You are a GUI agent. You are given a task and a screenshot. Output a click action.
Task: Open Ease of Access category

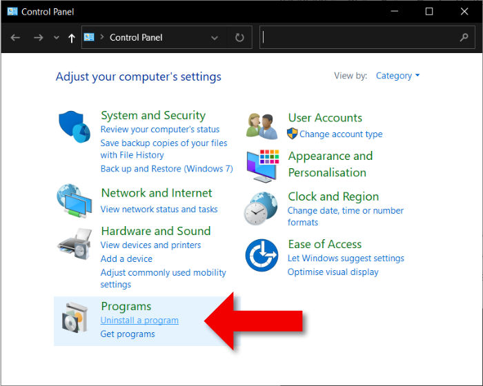point(325,244)
